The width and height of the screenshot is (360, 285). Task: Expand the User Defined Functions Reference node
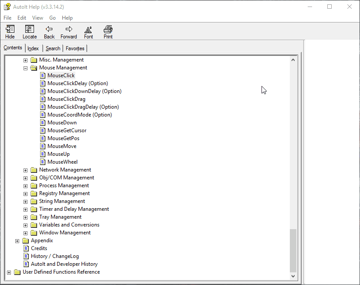tap(9, 272)
